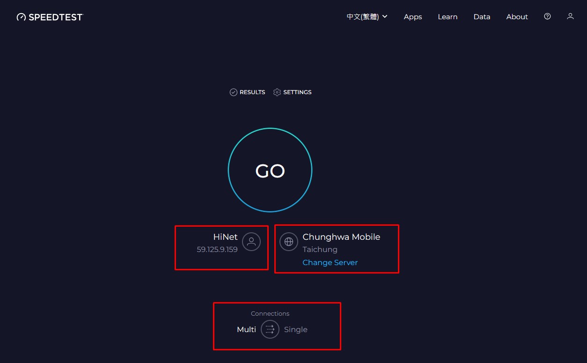Viewport: 587px width, 363px height.
Task: Click the person icon next to HiNet
Action: tap(251, 242)
